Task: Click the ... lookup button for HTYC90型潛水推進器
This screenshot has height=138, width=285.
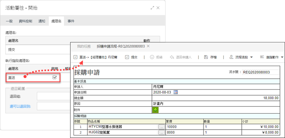Action: (161, 127)
